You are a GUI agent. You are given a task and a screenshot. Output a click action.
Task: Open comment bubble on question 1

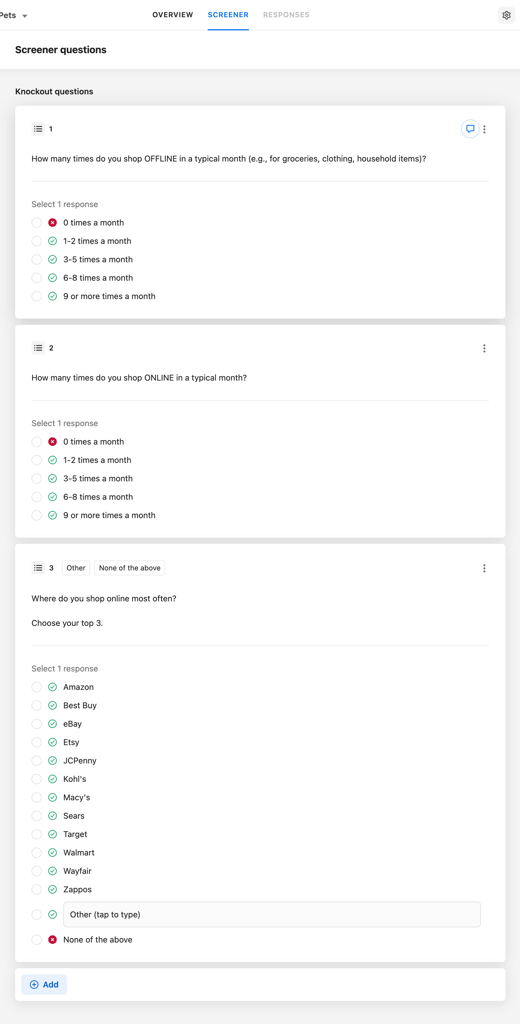coord(470,129)
